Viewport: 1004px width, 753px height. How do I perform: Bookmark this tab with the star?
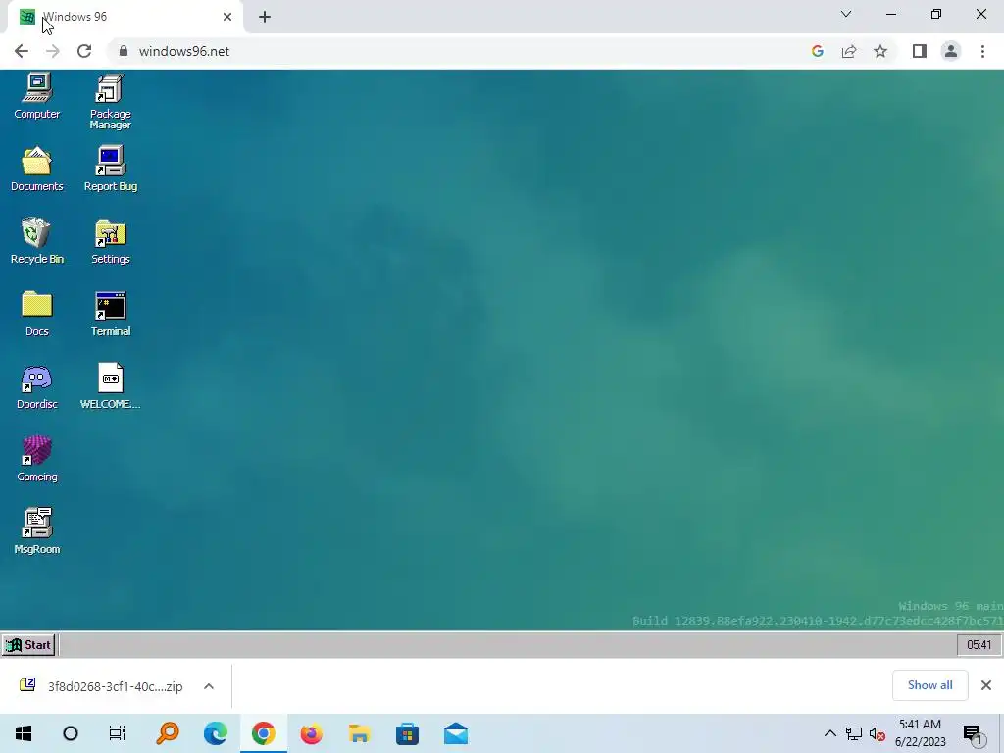pyautogui.click(x=880, y=51)
